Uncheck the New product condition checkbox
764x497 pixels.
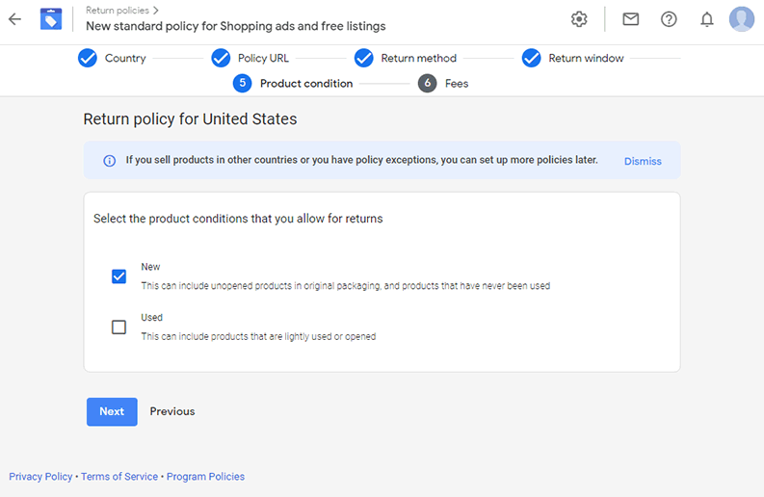tap(119, 276)
